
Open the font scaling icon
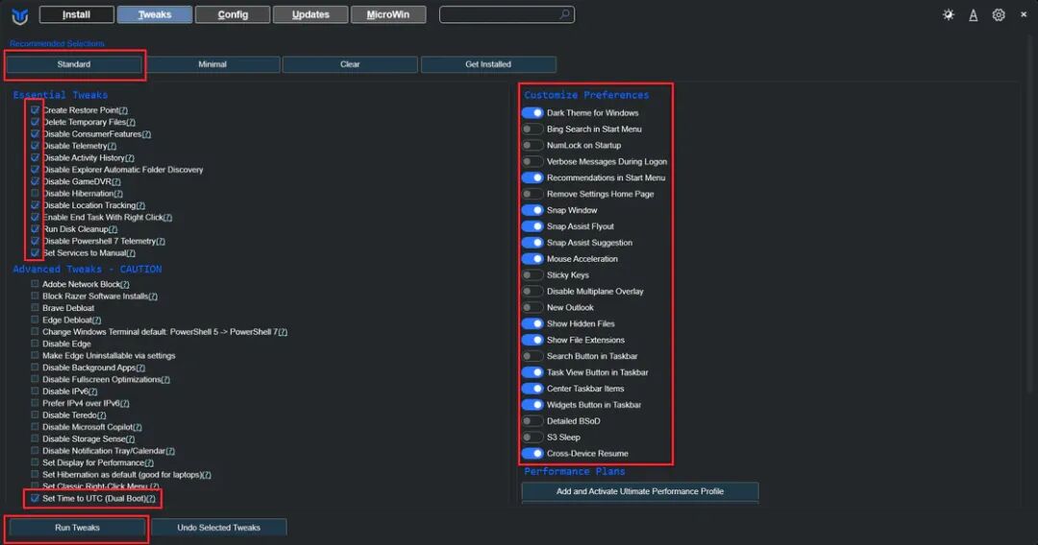(x=973, y=15)
